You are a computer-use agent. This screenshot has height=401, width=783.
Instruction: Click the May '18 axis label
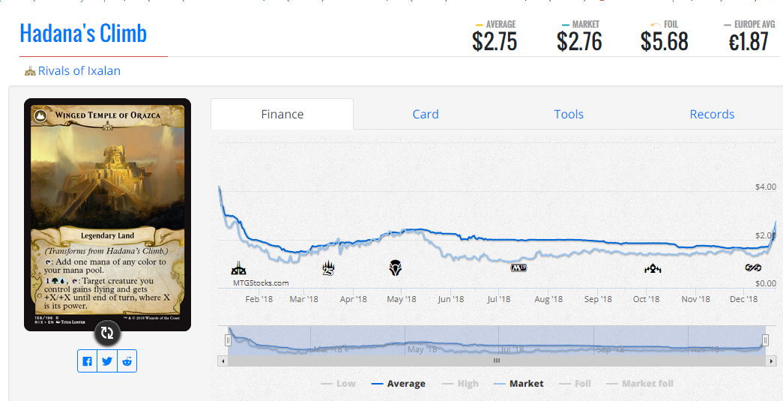[401, 299]
